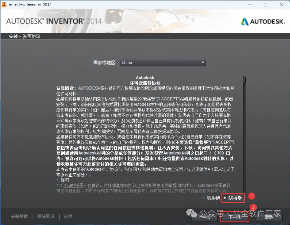Click the license agreement scrollbar thumb
This screenshot has height=225, width=290.
point(244,80)
